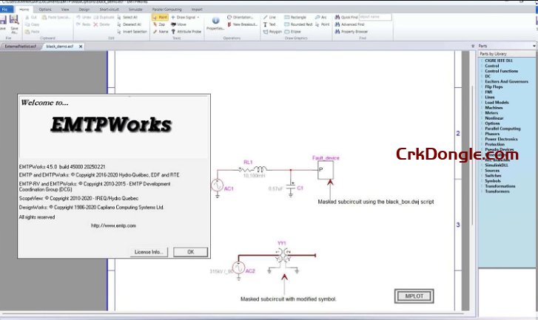
Task: Select the Point tool in the ribbon
Action: [159, 16]
